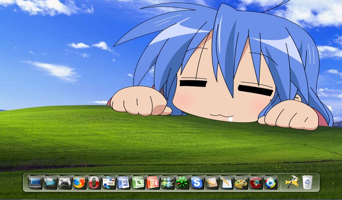Open the green ICQ flower icon

[182, 182]
